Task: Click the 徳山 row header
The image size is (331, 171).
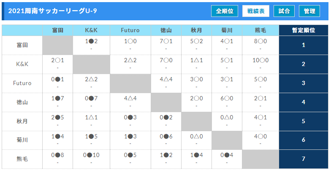Action: (x=22, y=102)
